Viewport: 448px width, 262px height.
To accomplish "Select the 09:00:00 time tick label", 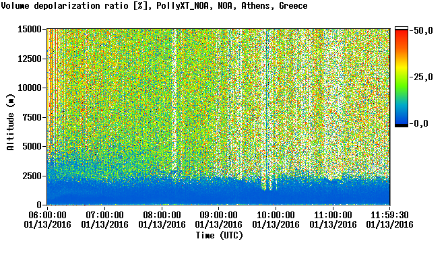I will [218, 215].
